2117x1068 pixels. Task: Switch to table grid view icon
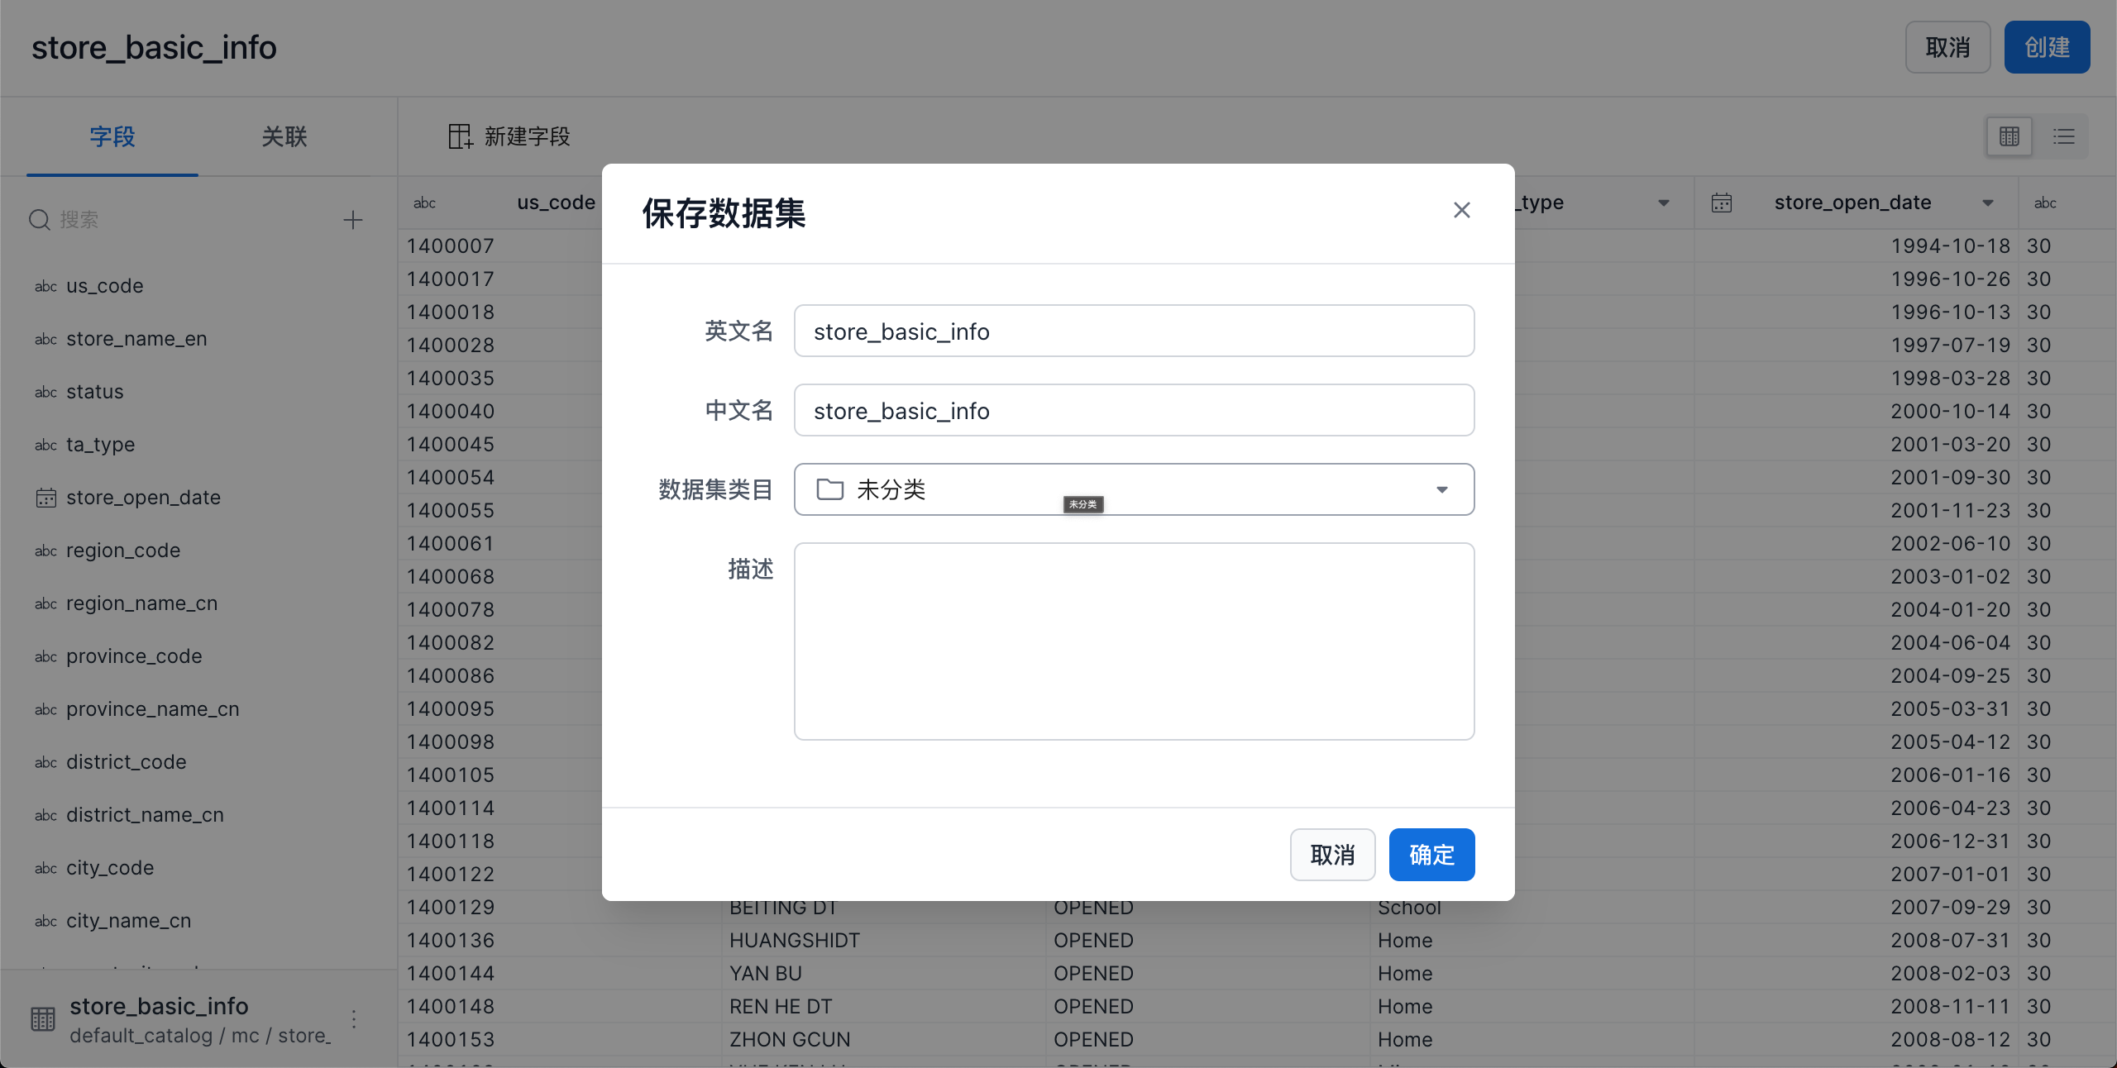tap(2009, 136)
